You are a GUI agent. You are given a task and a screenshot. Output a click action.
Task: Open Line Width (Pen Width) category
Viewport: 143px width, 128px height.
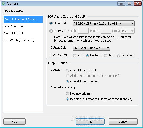[x=23, y=40]
